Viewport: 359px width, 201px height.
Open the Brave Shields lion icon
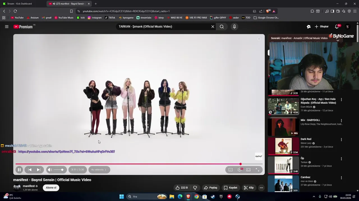pyautogui.click(x=268, y=11)
